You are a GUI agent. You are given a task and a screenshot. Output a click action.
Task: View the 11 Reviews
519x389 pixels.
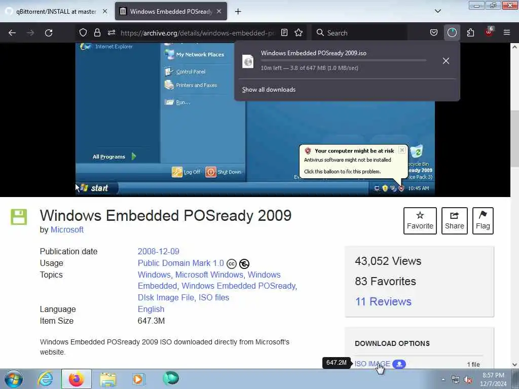[x=383, y=301]
